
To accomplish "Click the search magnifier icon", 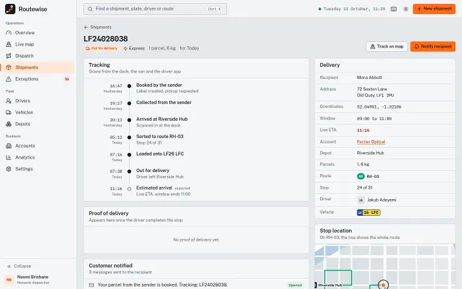I will pyautogui.click(x=90, y=9).
